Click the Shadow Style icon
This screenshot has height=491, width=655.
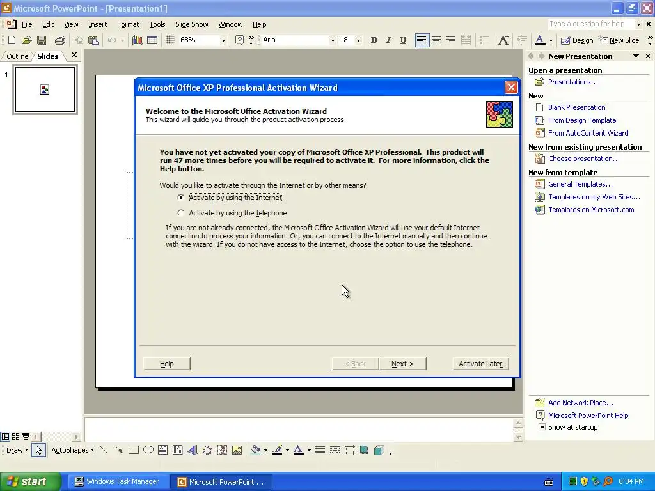tap(364, 450)
